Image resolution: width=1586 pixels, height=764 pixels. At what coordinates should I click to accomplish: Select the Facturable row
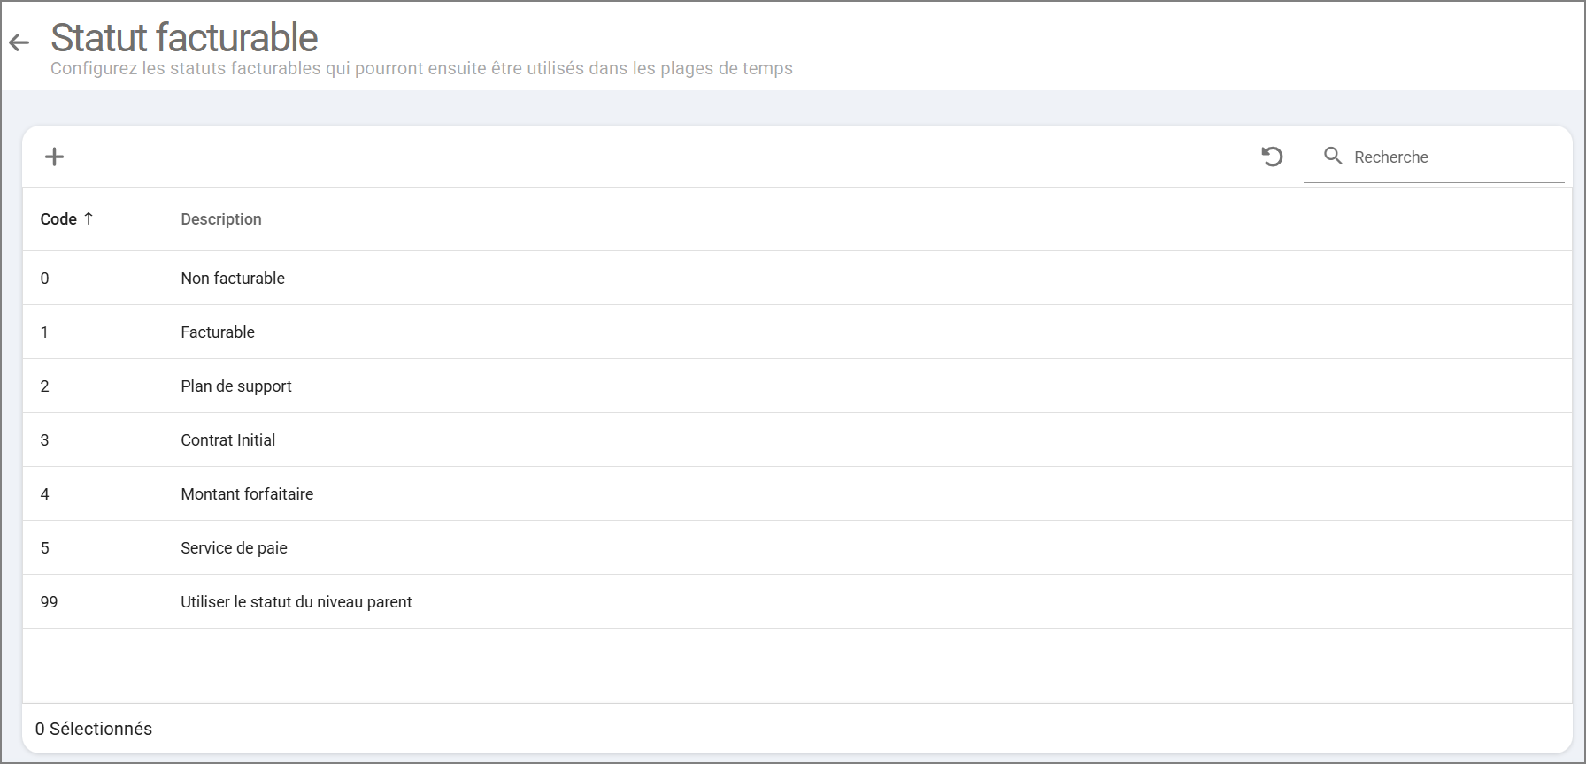coord(218,332)
